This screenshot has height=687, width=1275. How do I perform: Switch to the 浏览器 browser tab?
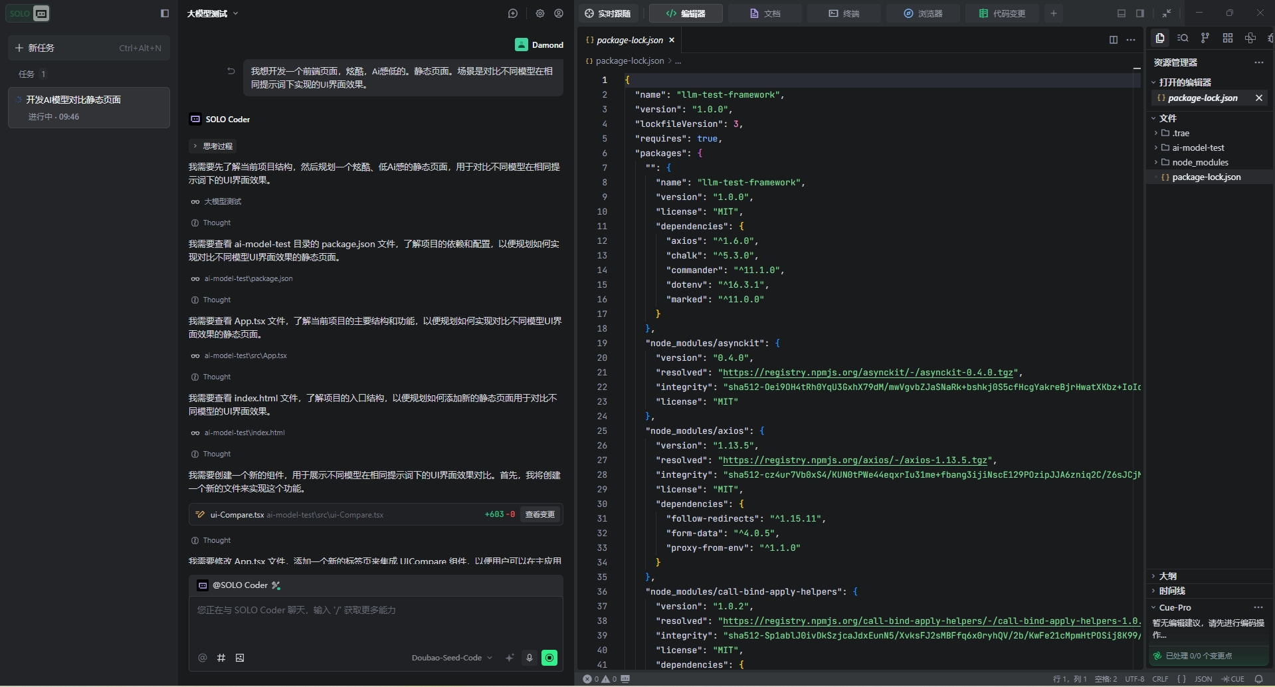coord(924,13)
